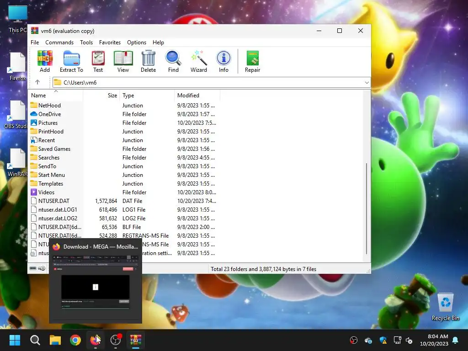Image resolution: width=468 pixels, height=351 pixels.
Task: Open the File menu
Action: pos(35,43)
